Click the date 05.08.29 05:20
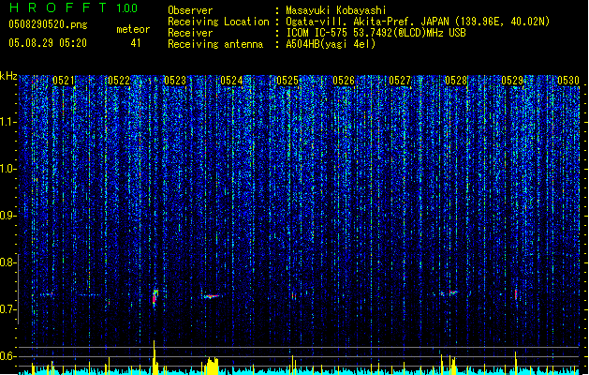 tap(48, 43)
